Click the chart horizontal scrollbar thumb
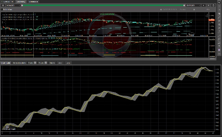Image resolution: width=222 pixels, height=137 pixels. point(212,59)
